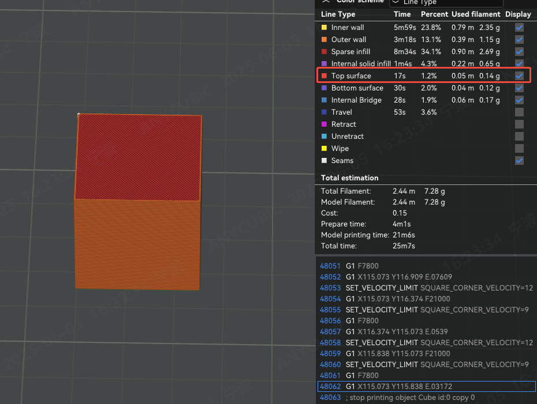Click the Used filament column header
Screen dimensions: 537x404
(476, 14)
